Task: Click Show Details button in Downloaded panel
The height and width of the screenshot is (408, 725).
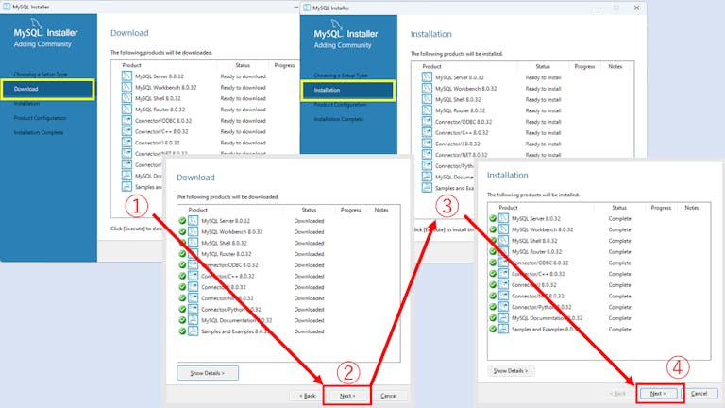Action: (208, 373)
